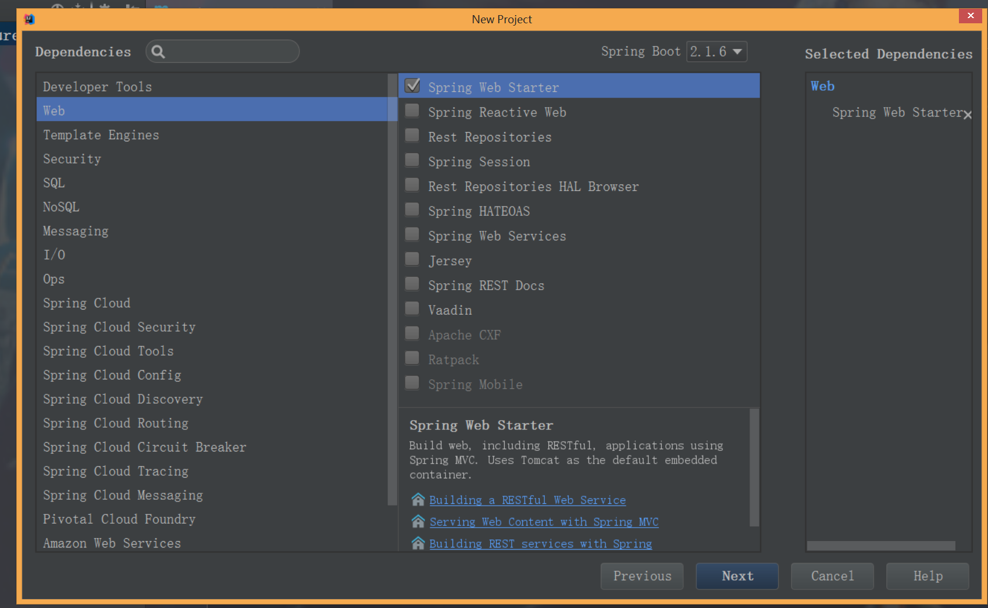Click the search magnifier icon in Dependencies
The height and width of the screenshot is (608, 988).
point(158,52)
